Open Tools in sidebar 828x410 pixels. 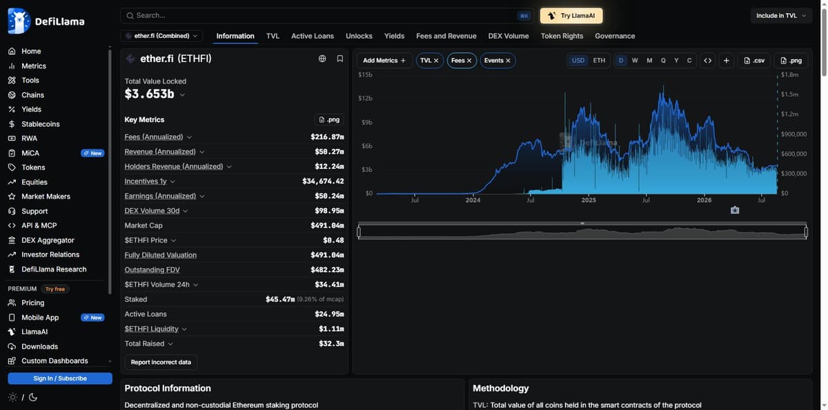pyautogui.click(x=30, y=81)
